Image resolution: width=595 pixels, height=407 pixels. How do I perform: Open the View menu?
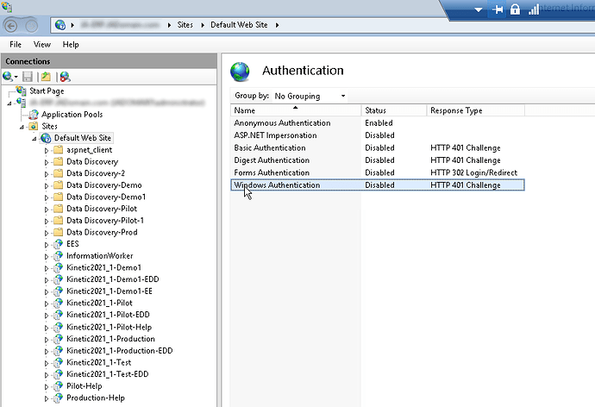point(42,44)
